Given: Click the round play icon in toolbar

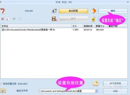Looking at the screenshot, I should point(14,19).
